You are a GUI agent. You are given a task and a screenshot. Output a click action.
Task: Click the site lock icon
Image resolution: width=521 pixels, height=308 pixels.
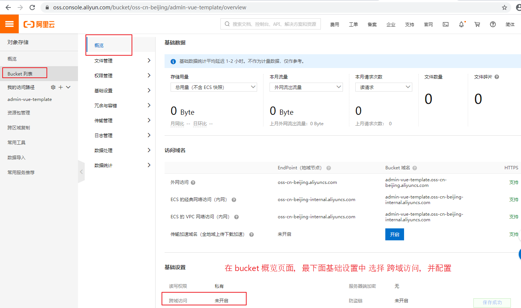click(x=47, y=7)
